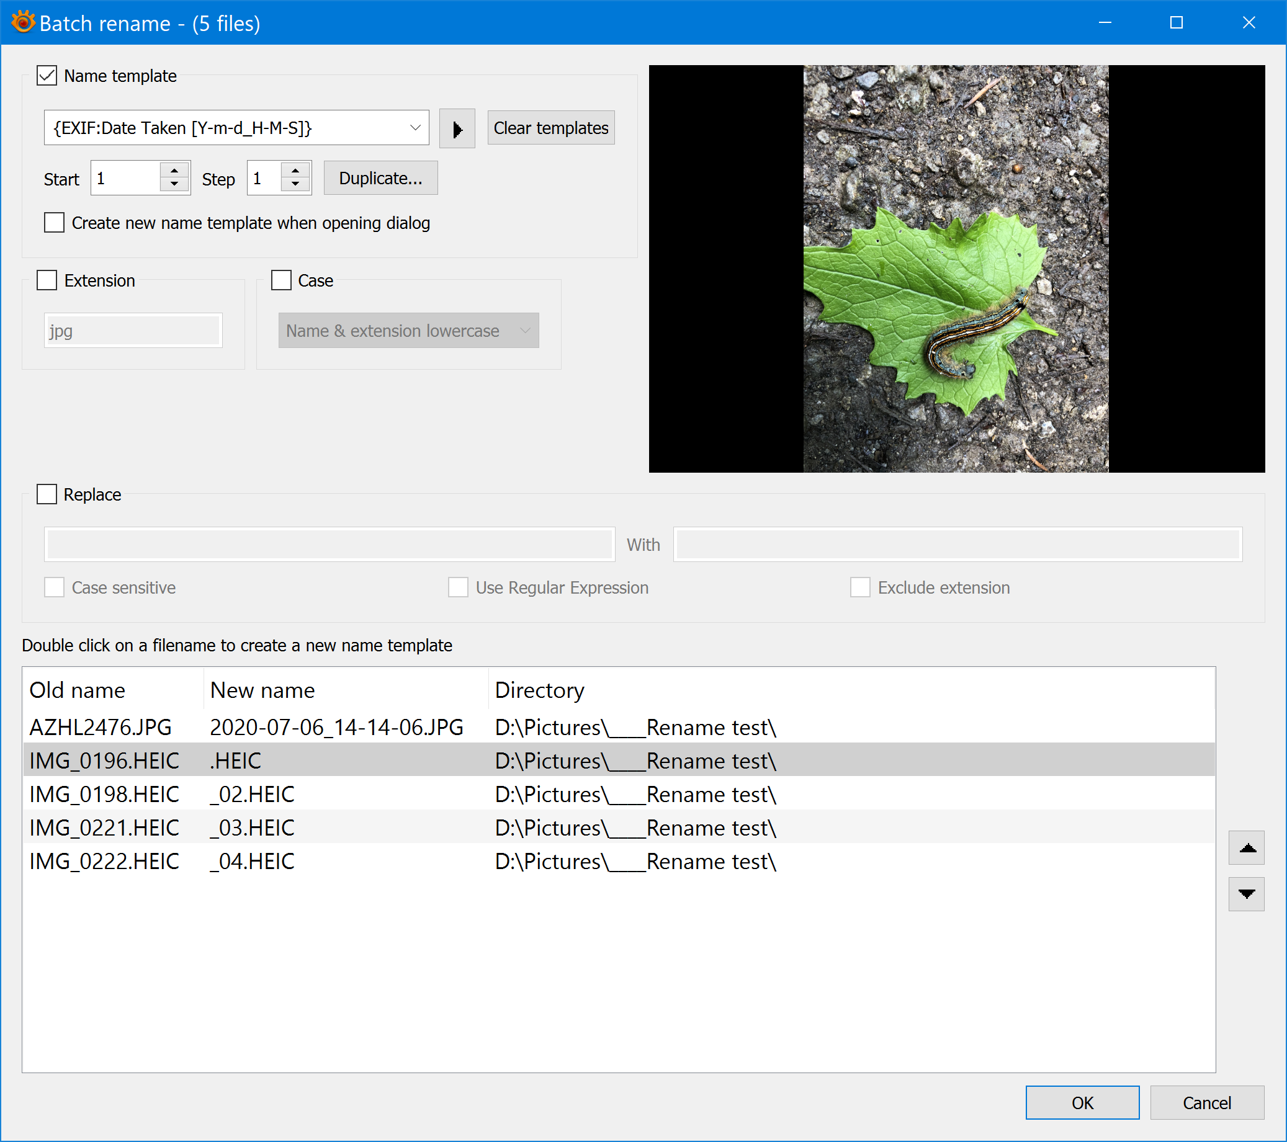Toggle the Case checkbox
This screenshot has height=1142, width=1287.
(281, 280)
